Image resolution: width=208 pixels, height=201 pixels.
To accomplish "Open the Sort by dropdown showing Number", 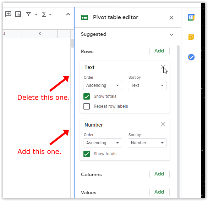I will coord(147,143).
